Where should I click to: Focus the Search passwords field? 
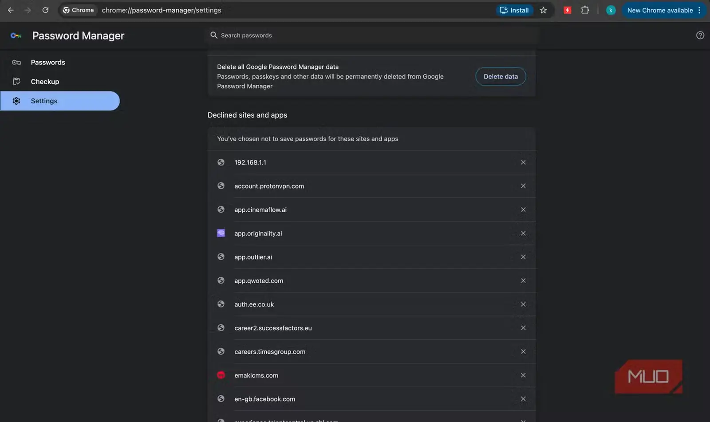point(372,35)
